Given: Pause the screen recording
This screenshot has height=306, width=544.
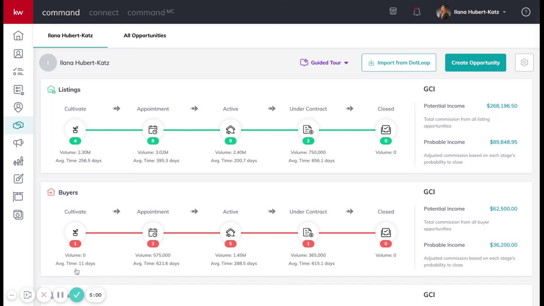Looking at the screenshot, I should (60, 295).
